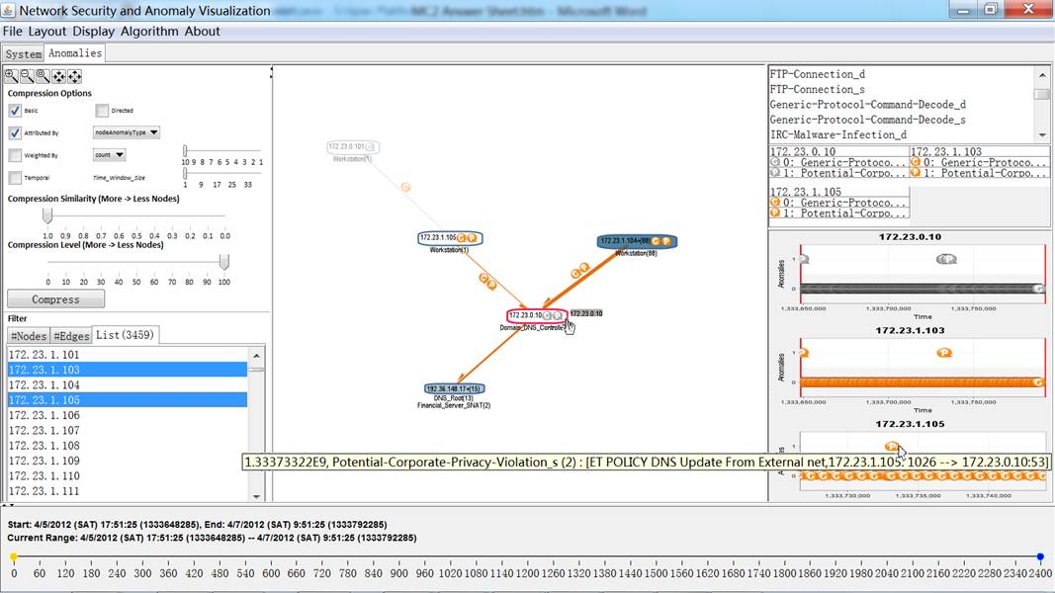Enable the Temporal checkbox
1055x593 pixels.
(x=15, y=178)
